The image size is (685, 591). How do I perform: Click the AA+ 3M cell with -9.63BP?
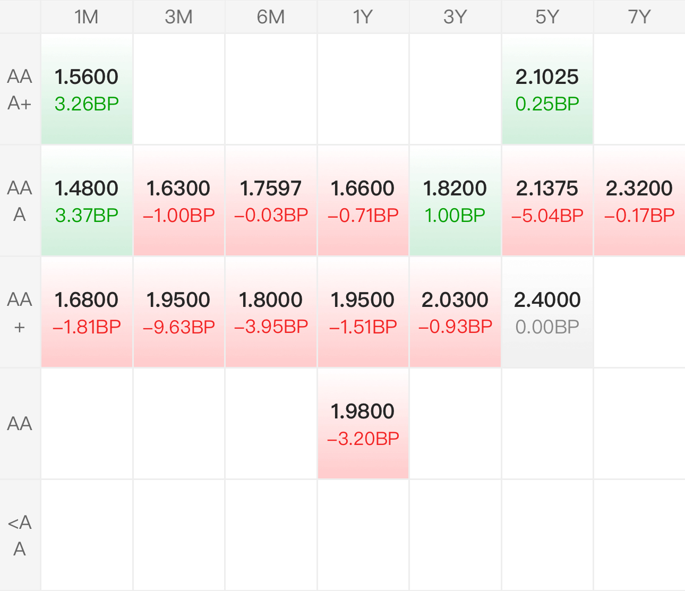178,313
